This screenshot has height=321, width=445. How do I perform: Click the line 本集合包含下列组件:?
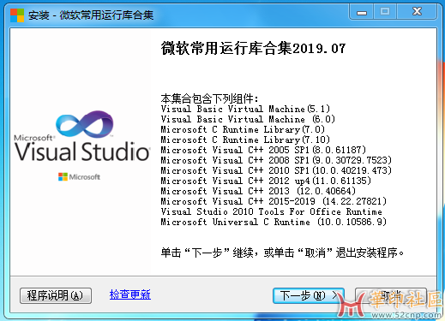coord(209,98)
